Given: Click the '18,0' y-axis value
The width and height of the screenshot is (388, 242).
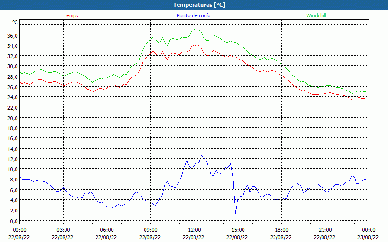Looking at the screenshot, I should [x=13, y=128].
